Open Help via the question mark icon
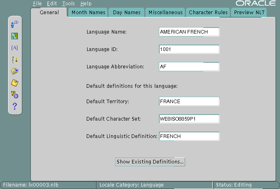This screenshot has width=280, height=189. (x=15, y=106)
